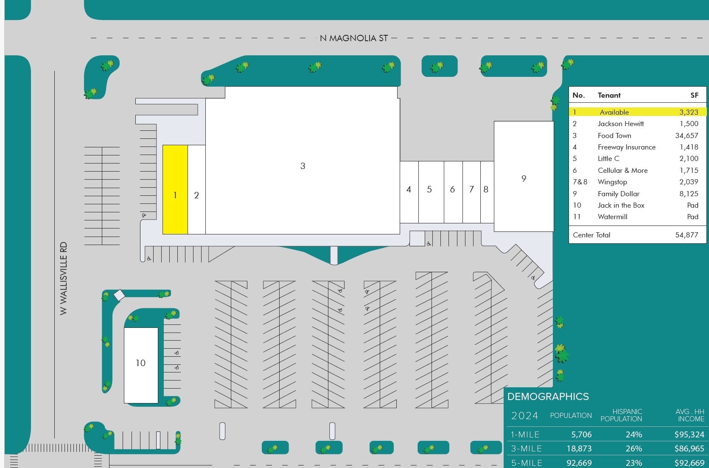Image resolution: width=709 pixels, height=468 pixels.
Task: Select the diamond-shaped sign marker near building 10
Action: point(119,295)
